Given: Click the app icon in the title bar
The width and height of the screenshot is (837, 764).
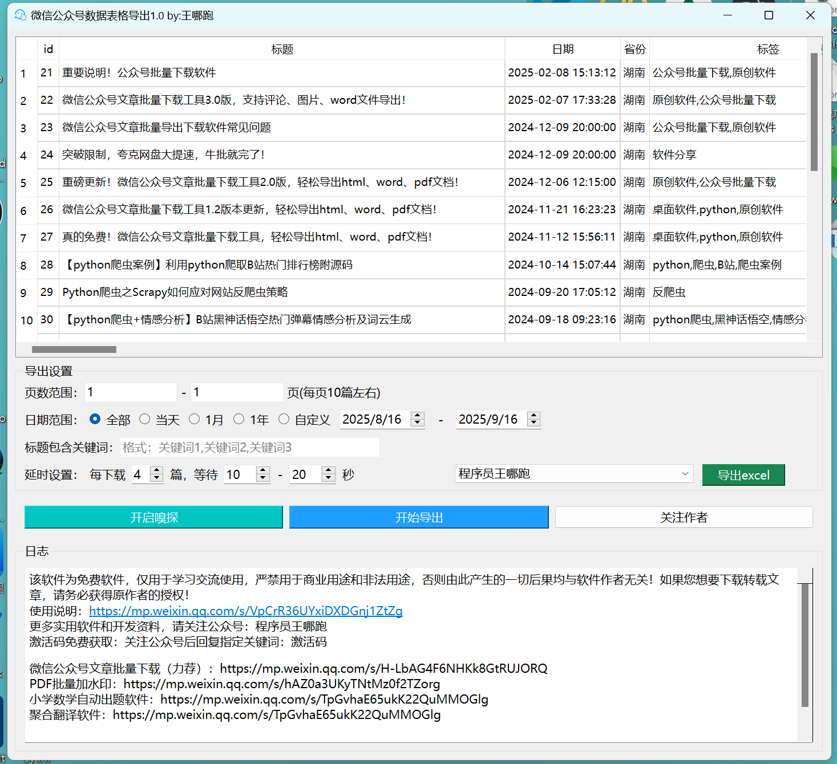Looking at the screenshot, I should (21, 15).
